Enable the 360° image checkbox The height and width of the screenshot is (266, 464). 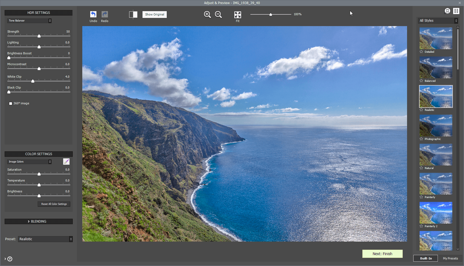[x=11, y=104]
